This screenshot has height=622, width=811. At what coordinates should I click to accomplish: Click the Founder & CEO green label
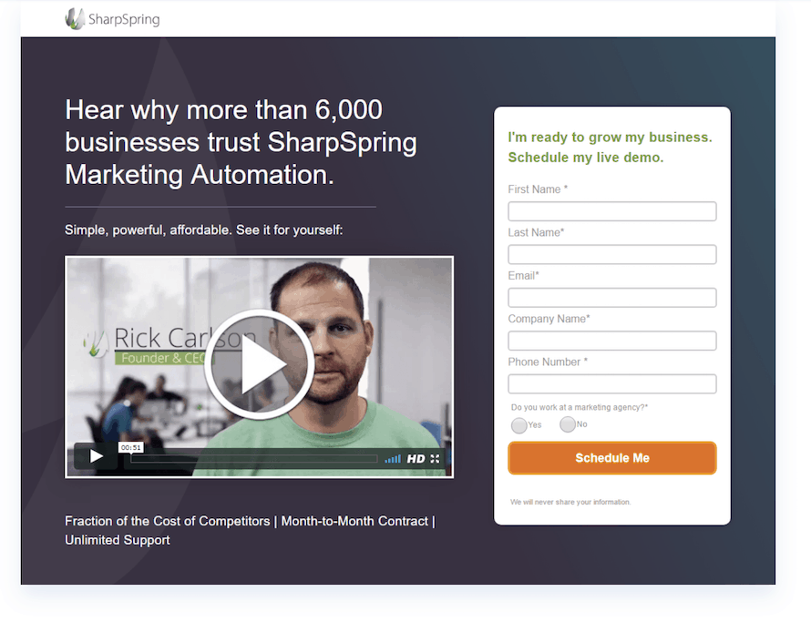point(163,358)
